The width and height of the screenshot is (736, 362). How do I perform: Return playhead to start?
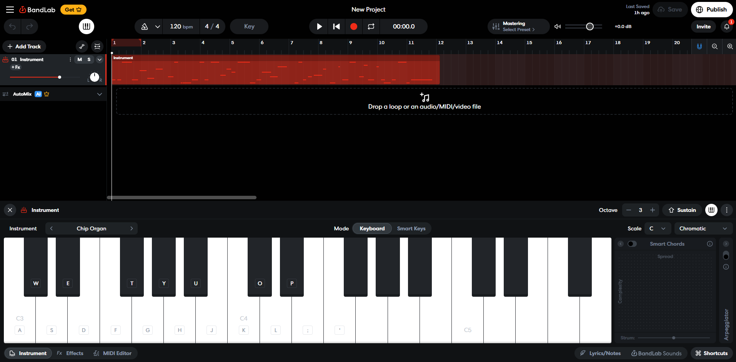336,26
